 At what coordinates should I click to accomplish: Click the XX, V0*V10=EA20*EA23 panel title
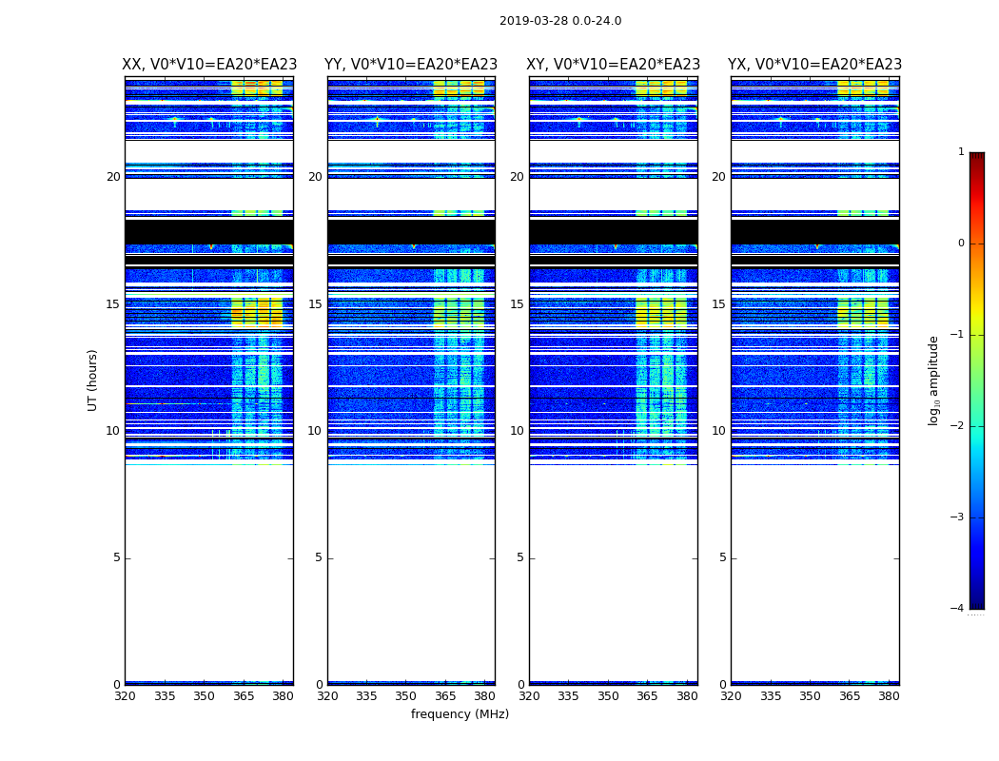(x=209, y=65)
